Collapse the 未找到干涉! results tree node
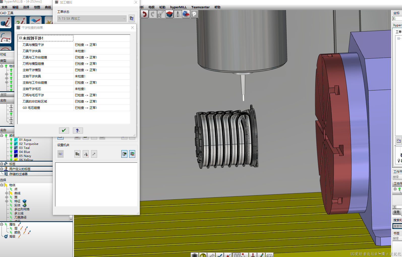 pos(20,38)
